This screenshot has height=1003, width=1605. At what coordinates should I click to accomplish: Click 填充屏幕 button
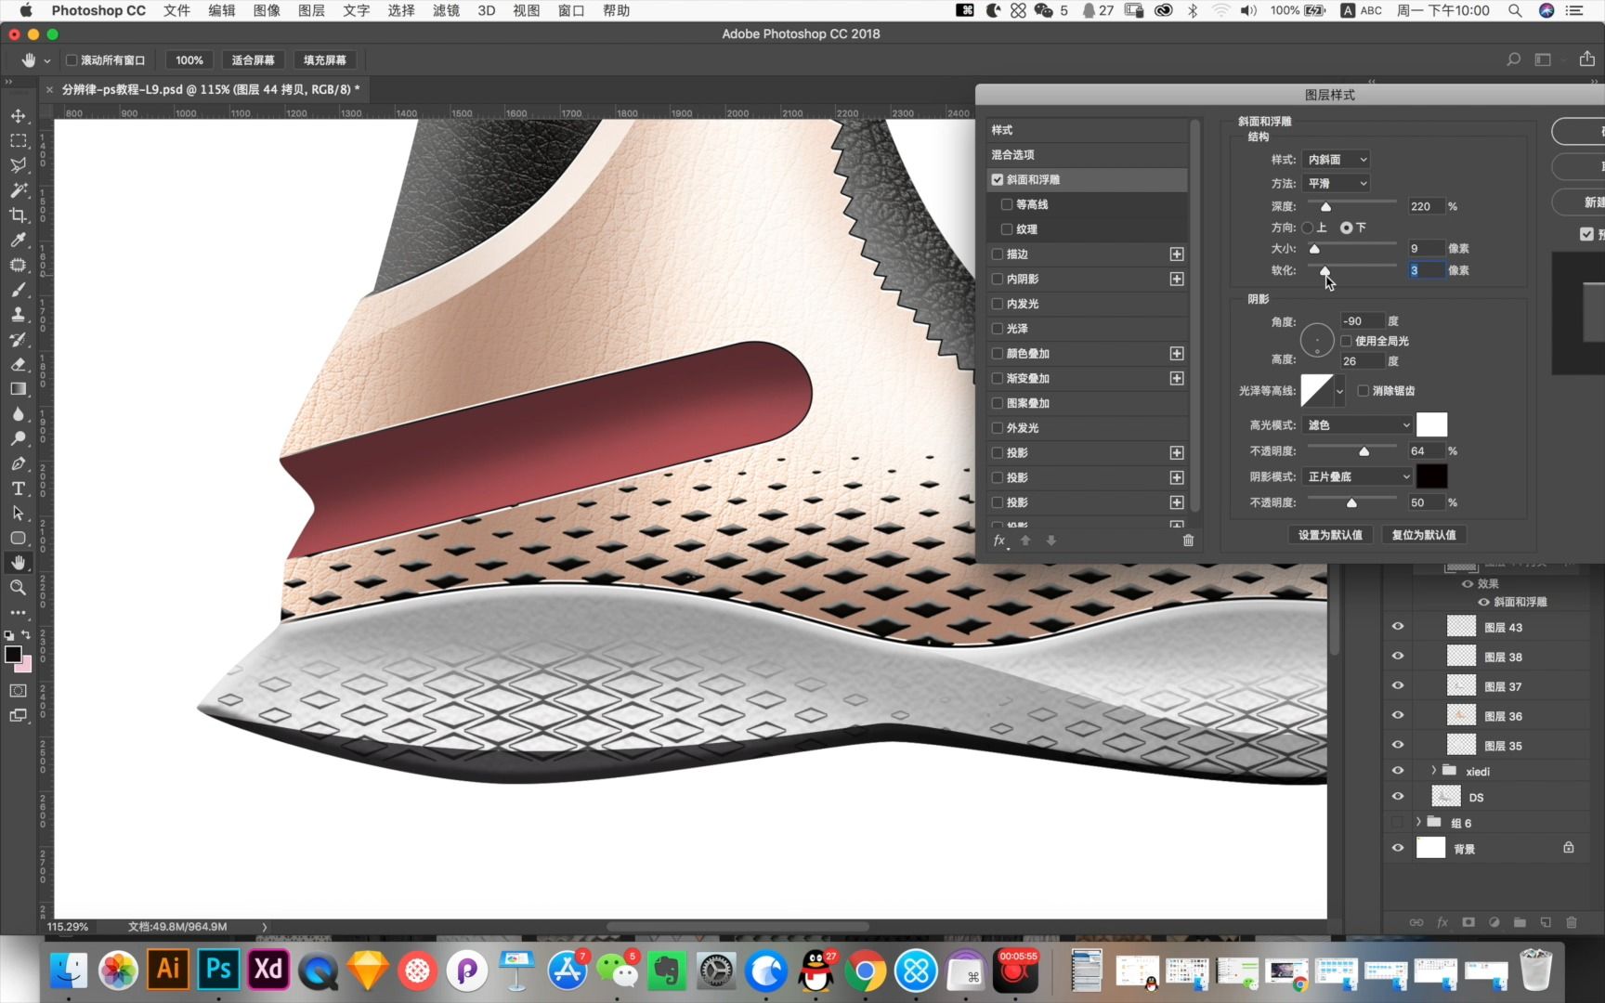(324, 60)
